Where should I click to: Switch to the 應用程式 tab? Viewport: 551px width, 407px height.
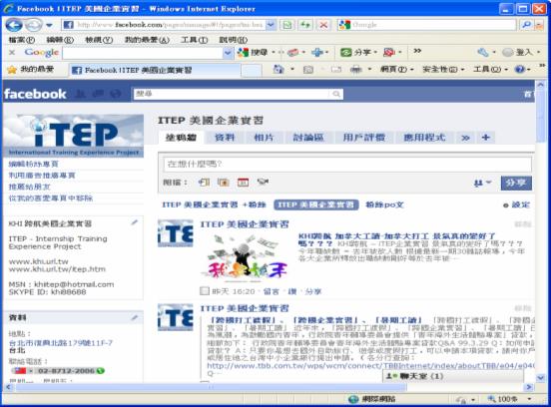424,138
